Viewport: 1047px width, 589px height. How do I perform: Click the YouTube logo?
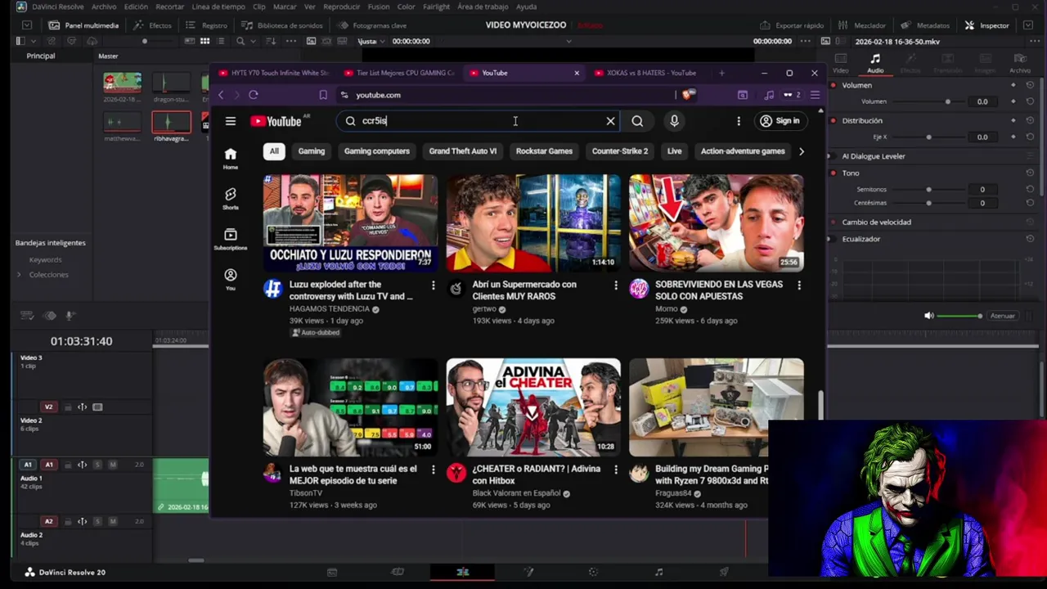point(276,121)
